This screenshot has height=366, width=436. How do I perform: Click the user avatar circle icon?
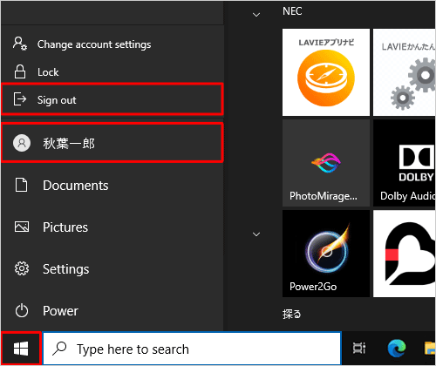tap(22, 143)
